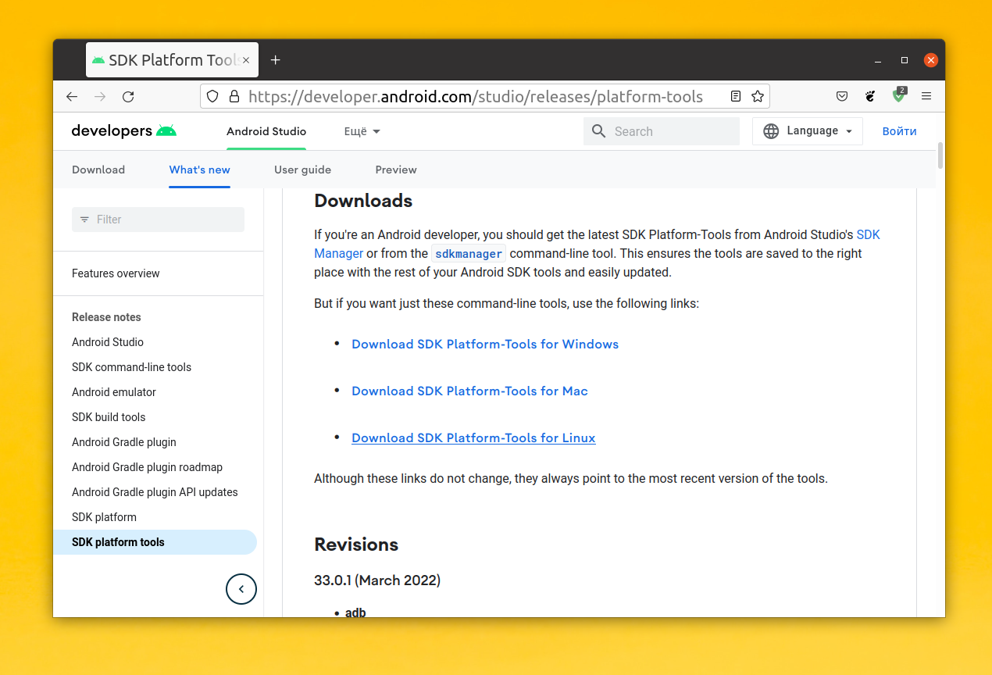Toggle reader view icon in address bar

point(736,97)
